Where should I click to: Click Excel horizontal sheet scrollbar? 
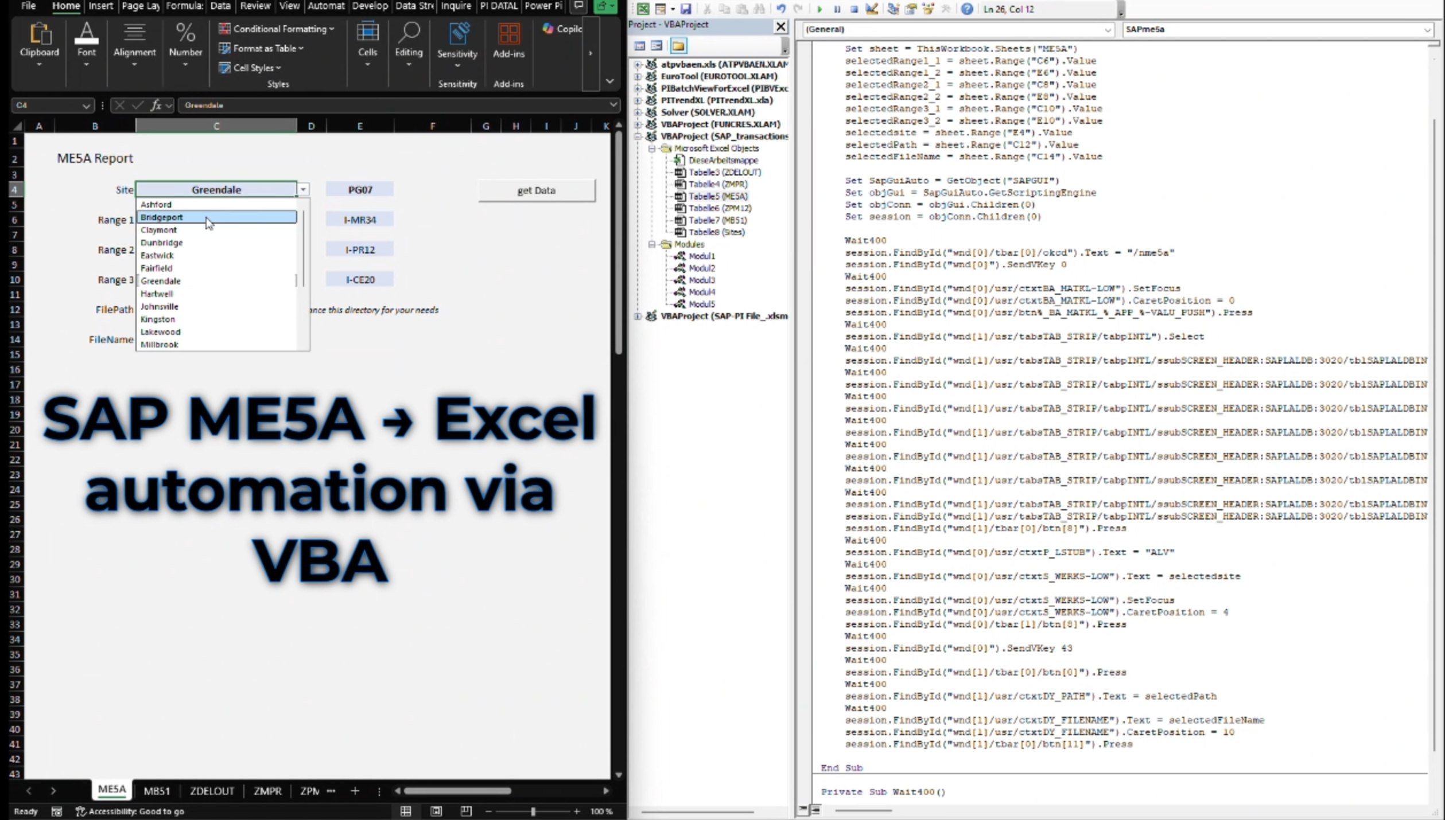coord(457,791)
